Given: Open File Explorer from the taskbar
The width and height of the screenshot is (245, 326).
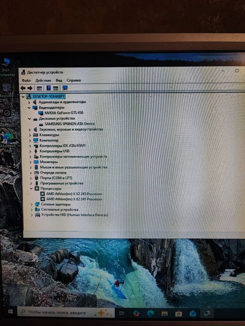Looking at the screenshot, I should [164, 313].
